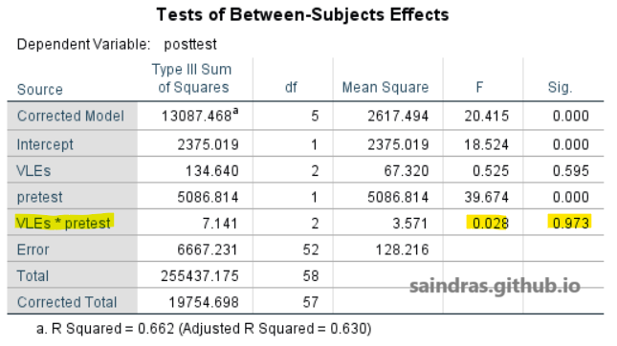
Task: Select the 13087.468 sum of squares cell
Action: click(x=200, y=116)
